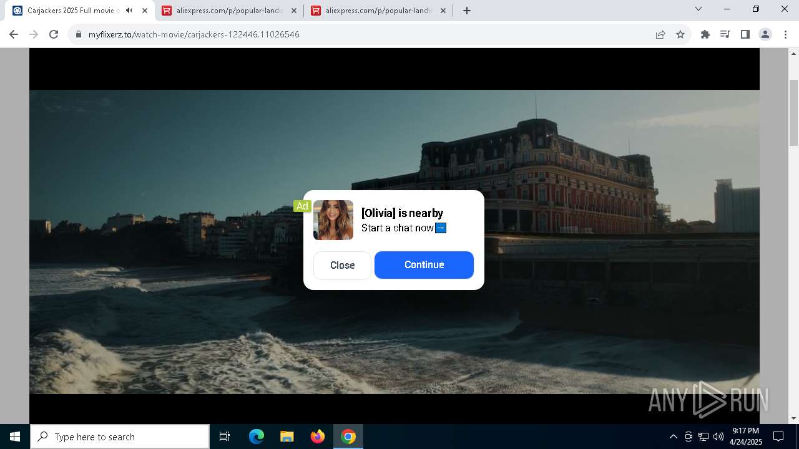Screen dimensions: 799x449
Task: Click the Type here to search box
Action: point(120,437)
